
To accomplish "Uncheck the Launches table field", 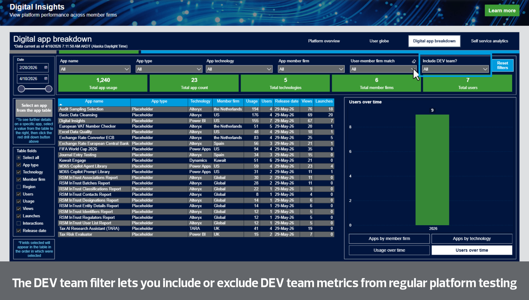I will coord(19,216).
